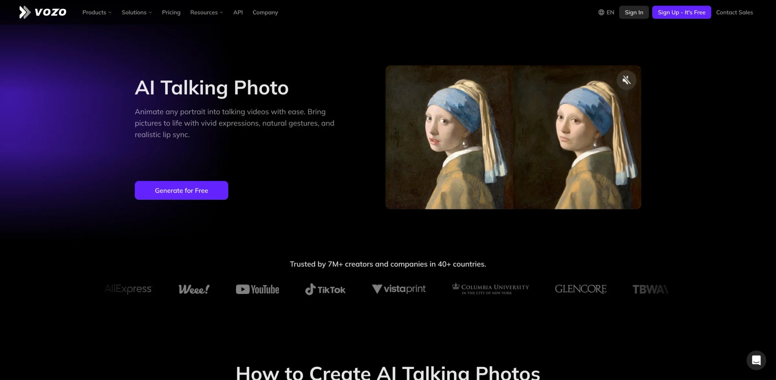
Task: Click the AliExpress logo
Action: (x=128, y=289)
